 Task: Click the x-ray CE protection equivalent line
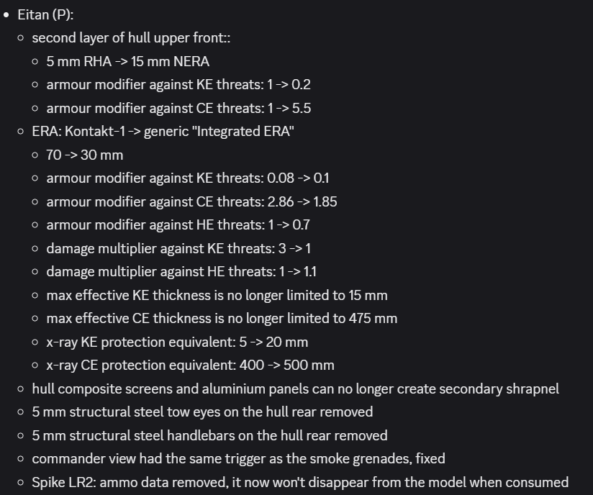tap(190, 365)
